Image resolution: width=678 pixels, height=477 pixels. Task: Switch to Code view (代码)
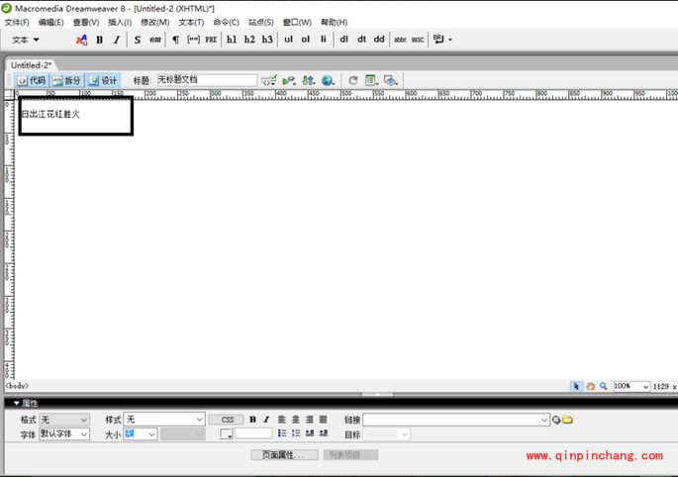[31, 80]
